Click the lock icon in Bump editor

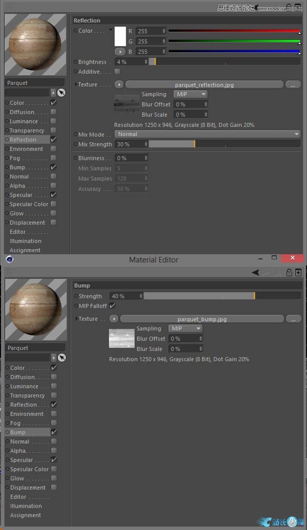click(290, 273)
